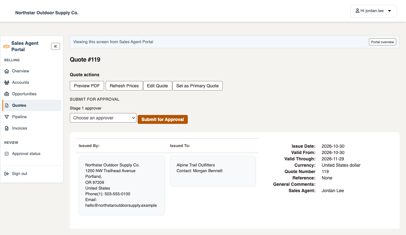
Task: Click the handshake portal logo icon
Action: tap(6, 46)
